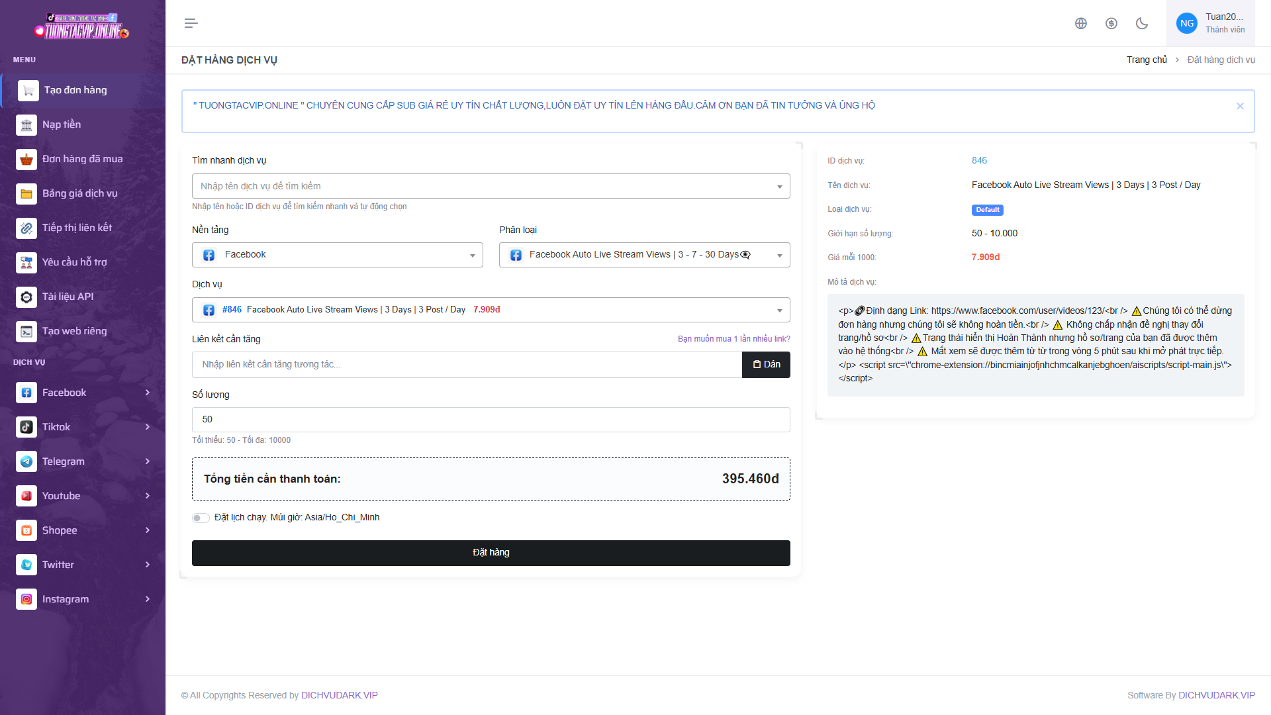Click the Youtube icon in sidebar
The width and height of the screenshot is (1271, 715).
(26, 496)
